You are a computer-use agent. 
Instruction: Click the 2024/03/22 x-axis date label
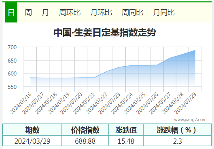pyautogui.click(x=97, y=103)
